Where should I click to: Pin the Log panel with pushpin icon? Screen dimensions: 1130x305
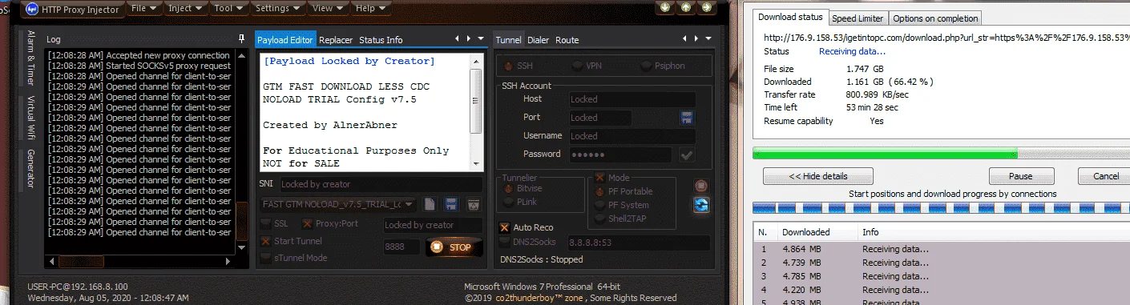(242, 38)
